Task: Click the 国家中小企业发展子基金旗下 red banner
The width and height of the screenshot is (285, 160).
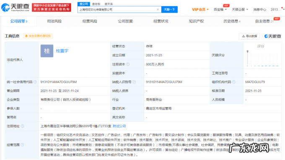Action: (52, 7)
